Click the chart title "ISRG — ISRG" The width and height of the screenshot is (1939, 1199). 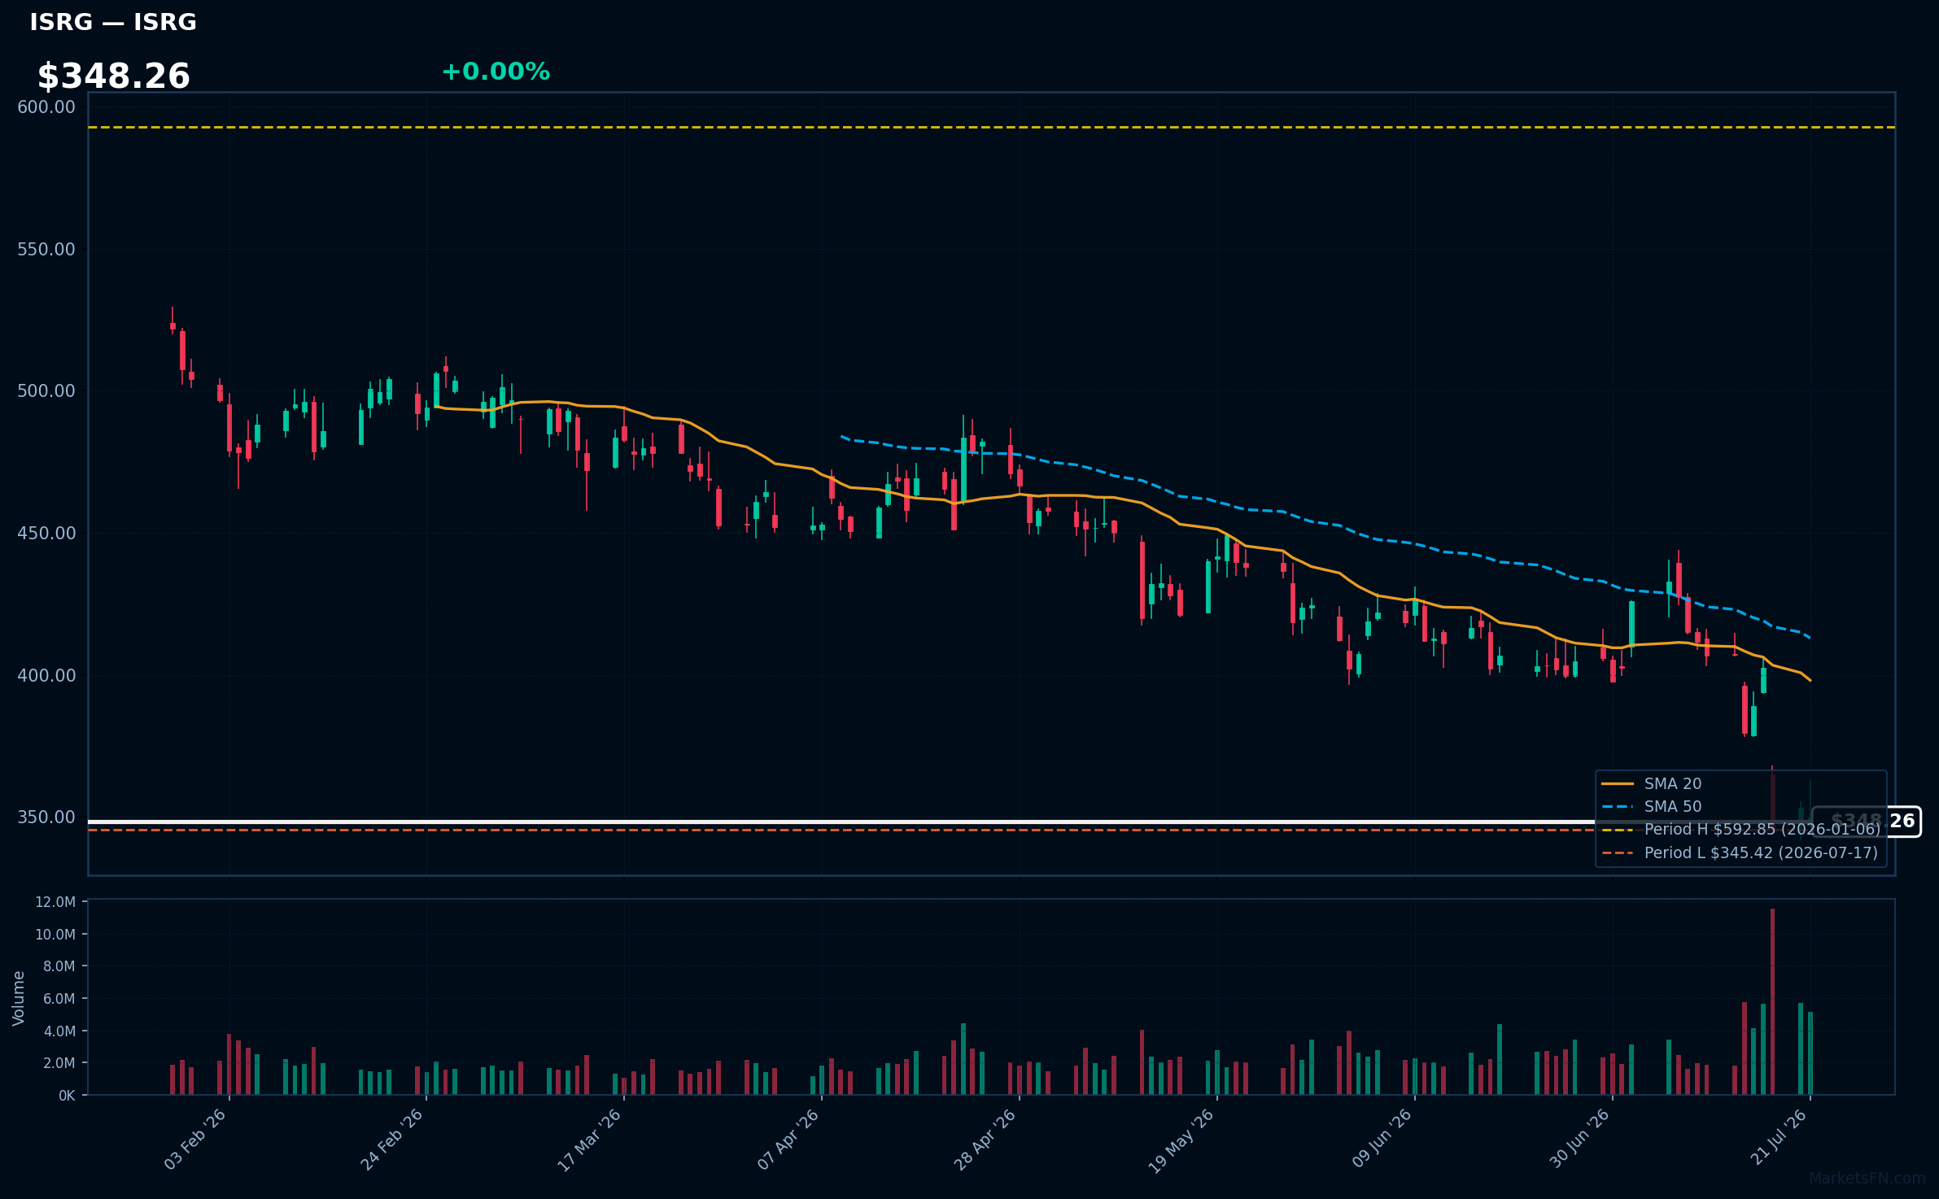[113, 22]
